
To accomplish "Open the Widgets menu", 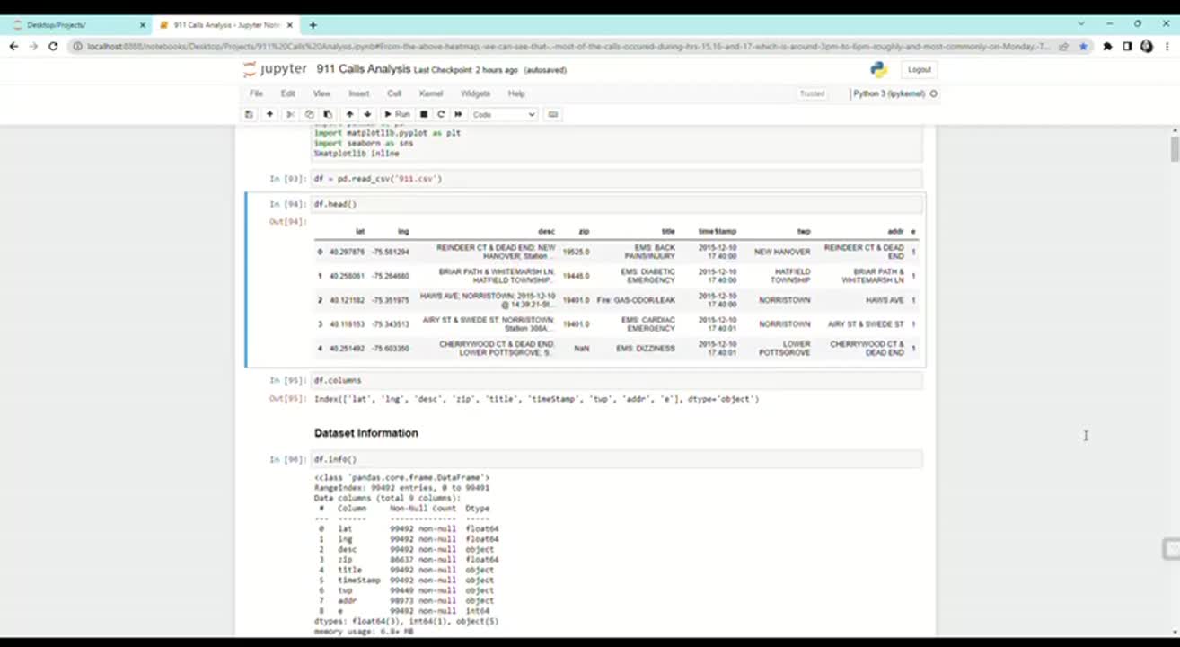I will (x=475, y=93).
